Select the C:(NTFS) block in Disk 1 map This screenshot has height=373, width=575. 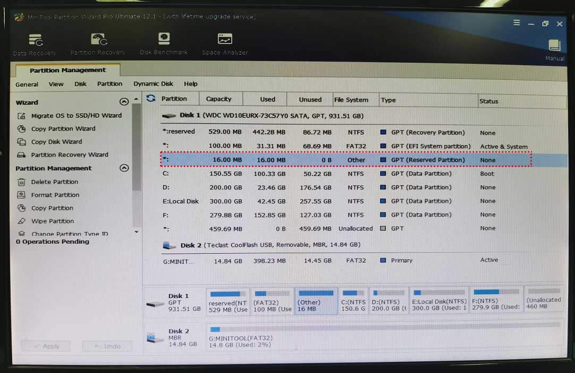353,300
